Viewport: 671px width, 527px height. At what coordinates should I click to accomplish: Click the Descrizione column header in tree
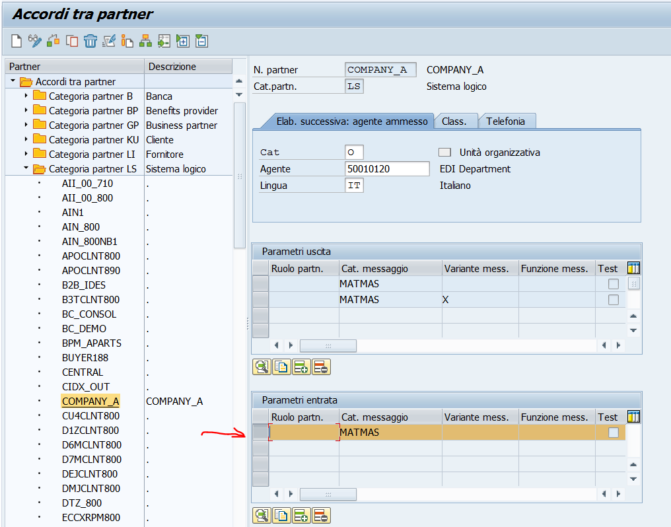coord(188,66)
